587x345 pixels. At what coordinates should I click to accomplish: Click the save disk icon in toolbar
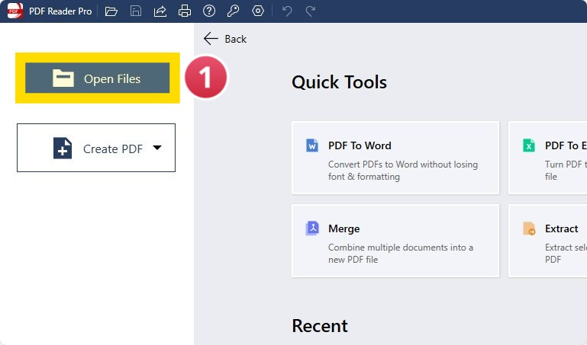click(x=136, y=11)
